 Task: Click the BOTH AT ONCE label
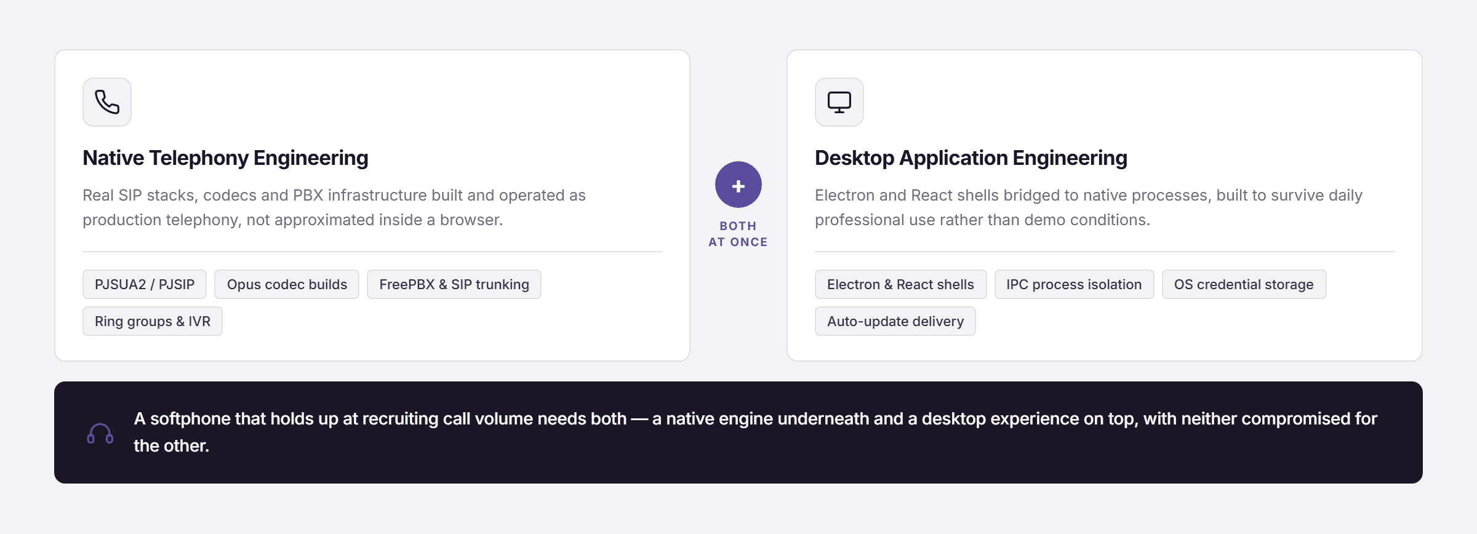click(738, 234)
